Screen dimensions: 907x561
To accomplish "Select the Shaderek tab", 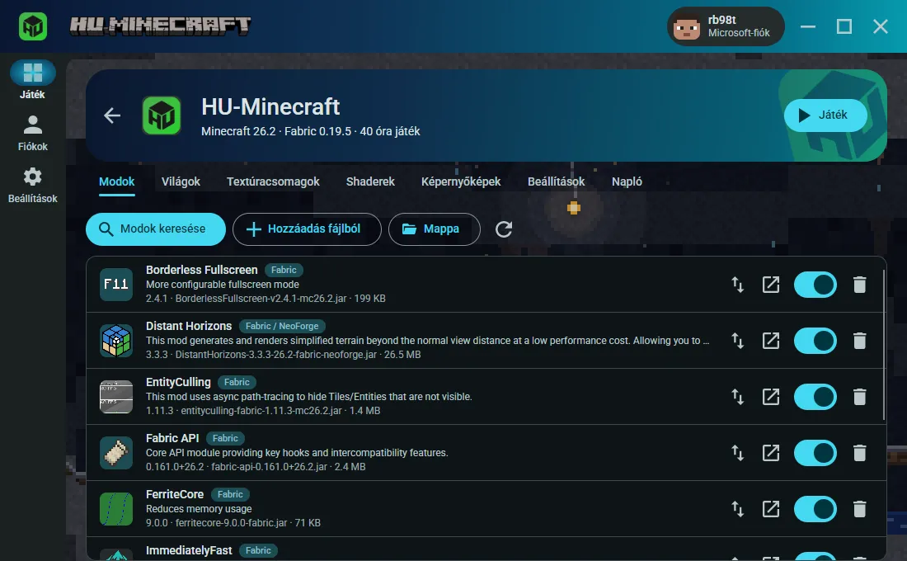I will pos(370,181).
